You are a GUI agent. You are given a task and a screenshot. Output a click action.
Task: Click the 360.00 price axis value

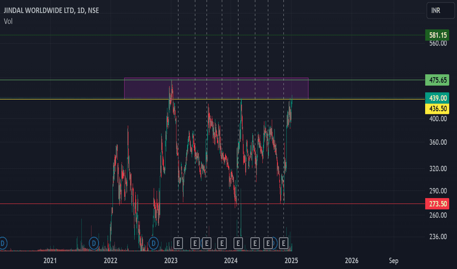pos(438,142)
